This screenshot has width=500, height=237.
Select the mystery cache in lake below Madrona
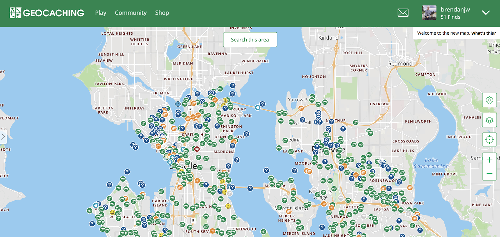(237, 160)
